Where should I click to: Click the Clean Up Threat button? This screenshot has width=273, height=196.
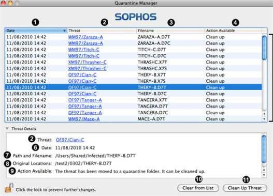[245, 188]
